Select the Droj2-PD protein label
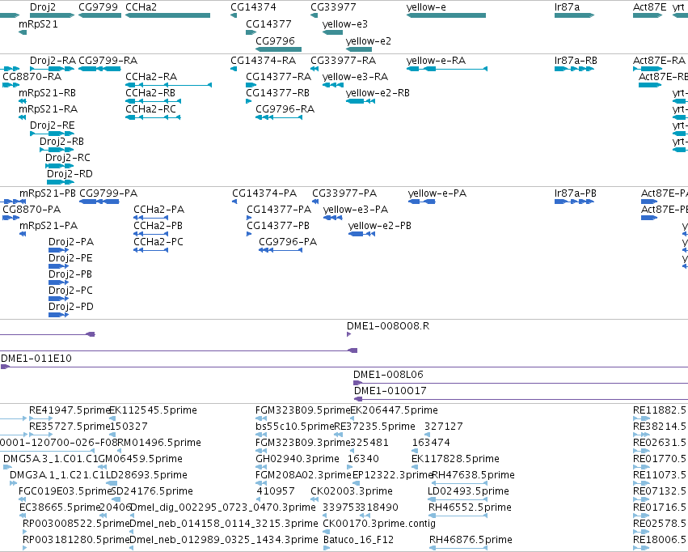This screenshot has height=552, width=688. [71, 306]
